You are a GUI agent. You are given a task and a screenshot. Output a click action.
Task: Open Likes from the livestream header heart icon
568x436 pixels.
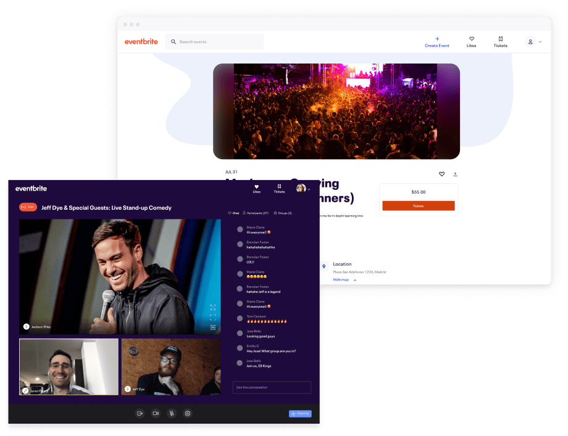point(256,187)
